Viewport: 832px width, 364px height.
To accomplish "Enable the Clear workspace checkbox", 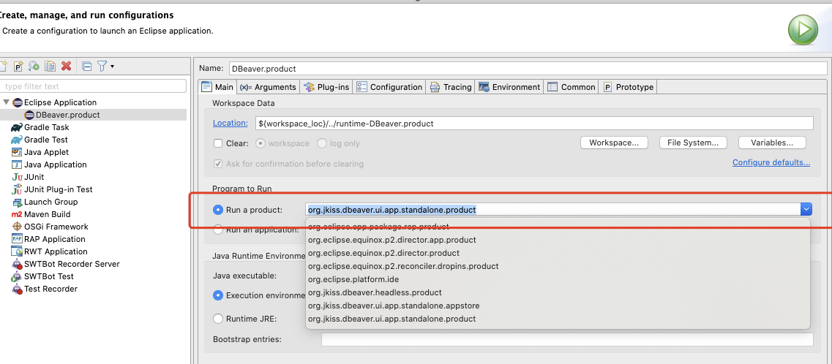I will click(x=218, y=143).
